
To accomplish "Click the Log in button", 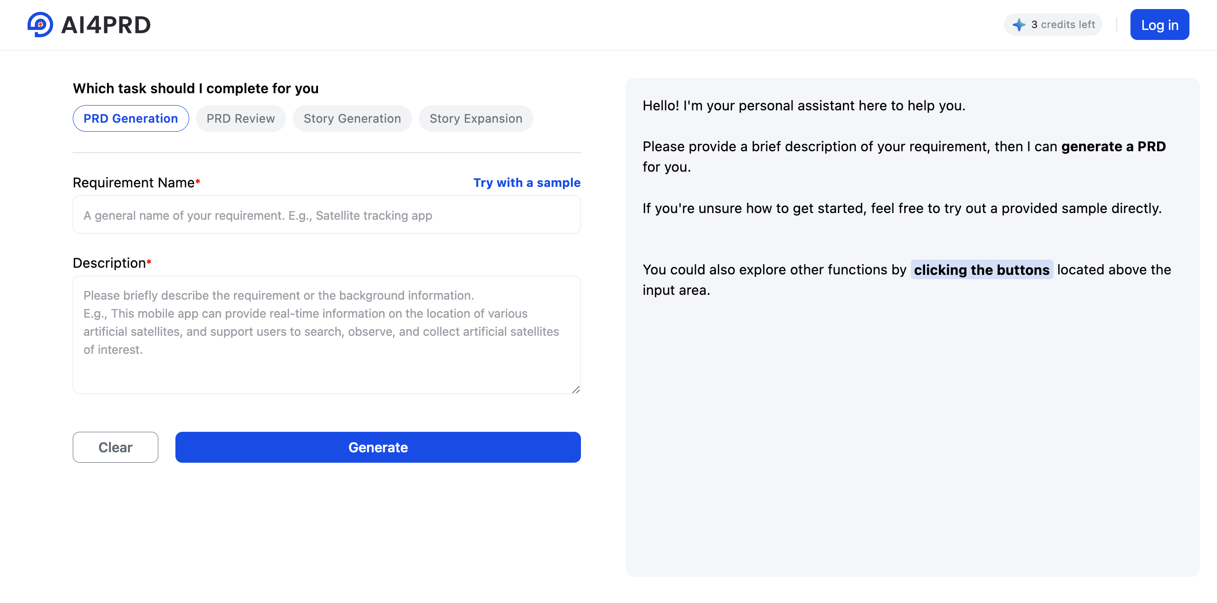I will tap(1159, 24).
